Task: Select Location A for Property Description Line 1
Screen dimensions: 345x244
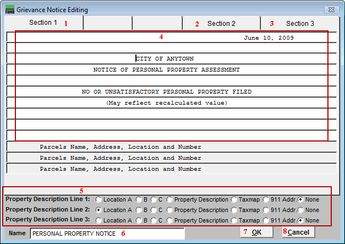Action: click(98, 199)
